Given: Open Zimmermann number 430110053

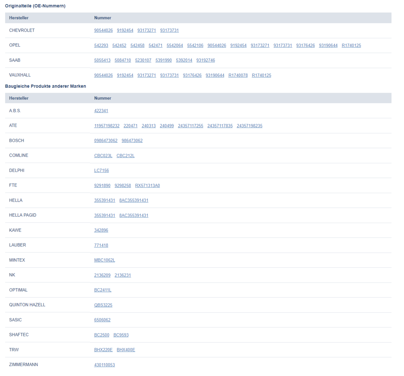Looking at the screenshot, I should (x=104, y=365).
